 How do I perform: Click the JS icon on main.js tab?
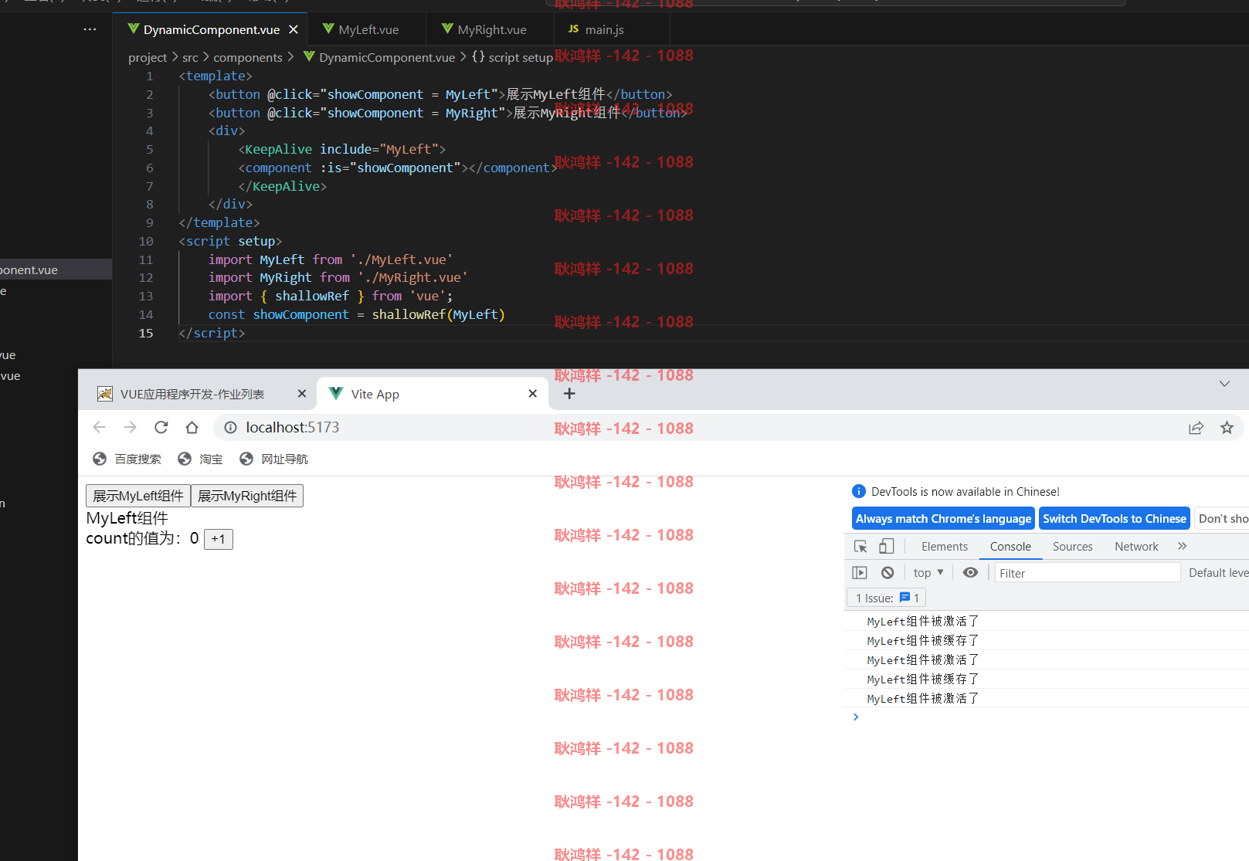click(x=573, y=29)
